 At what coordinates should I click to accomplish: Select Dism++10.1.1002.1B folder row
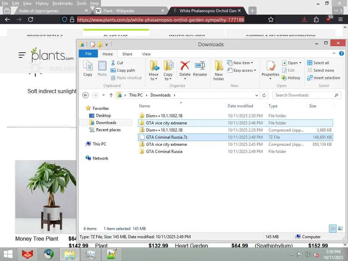coord(235,116)
